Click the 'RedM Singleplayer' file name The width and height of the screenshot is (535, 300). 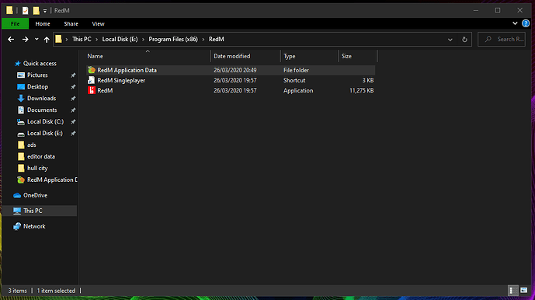[x=121, y=80]
